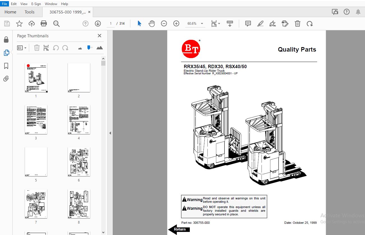Switch to the Home tab
The width and height of the screenshot is (365, 235).
(x=10, y=12)
